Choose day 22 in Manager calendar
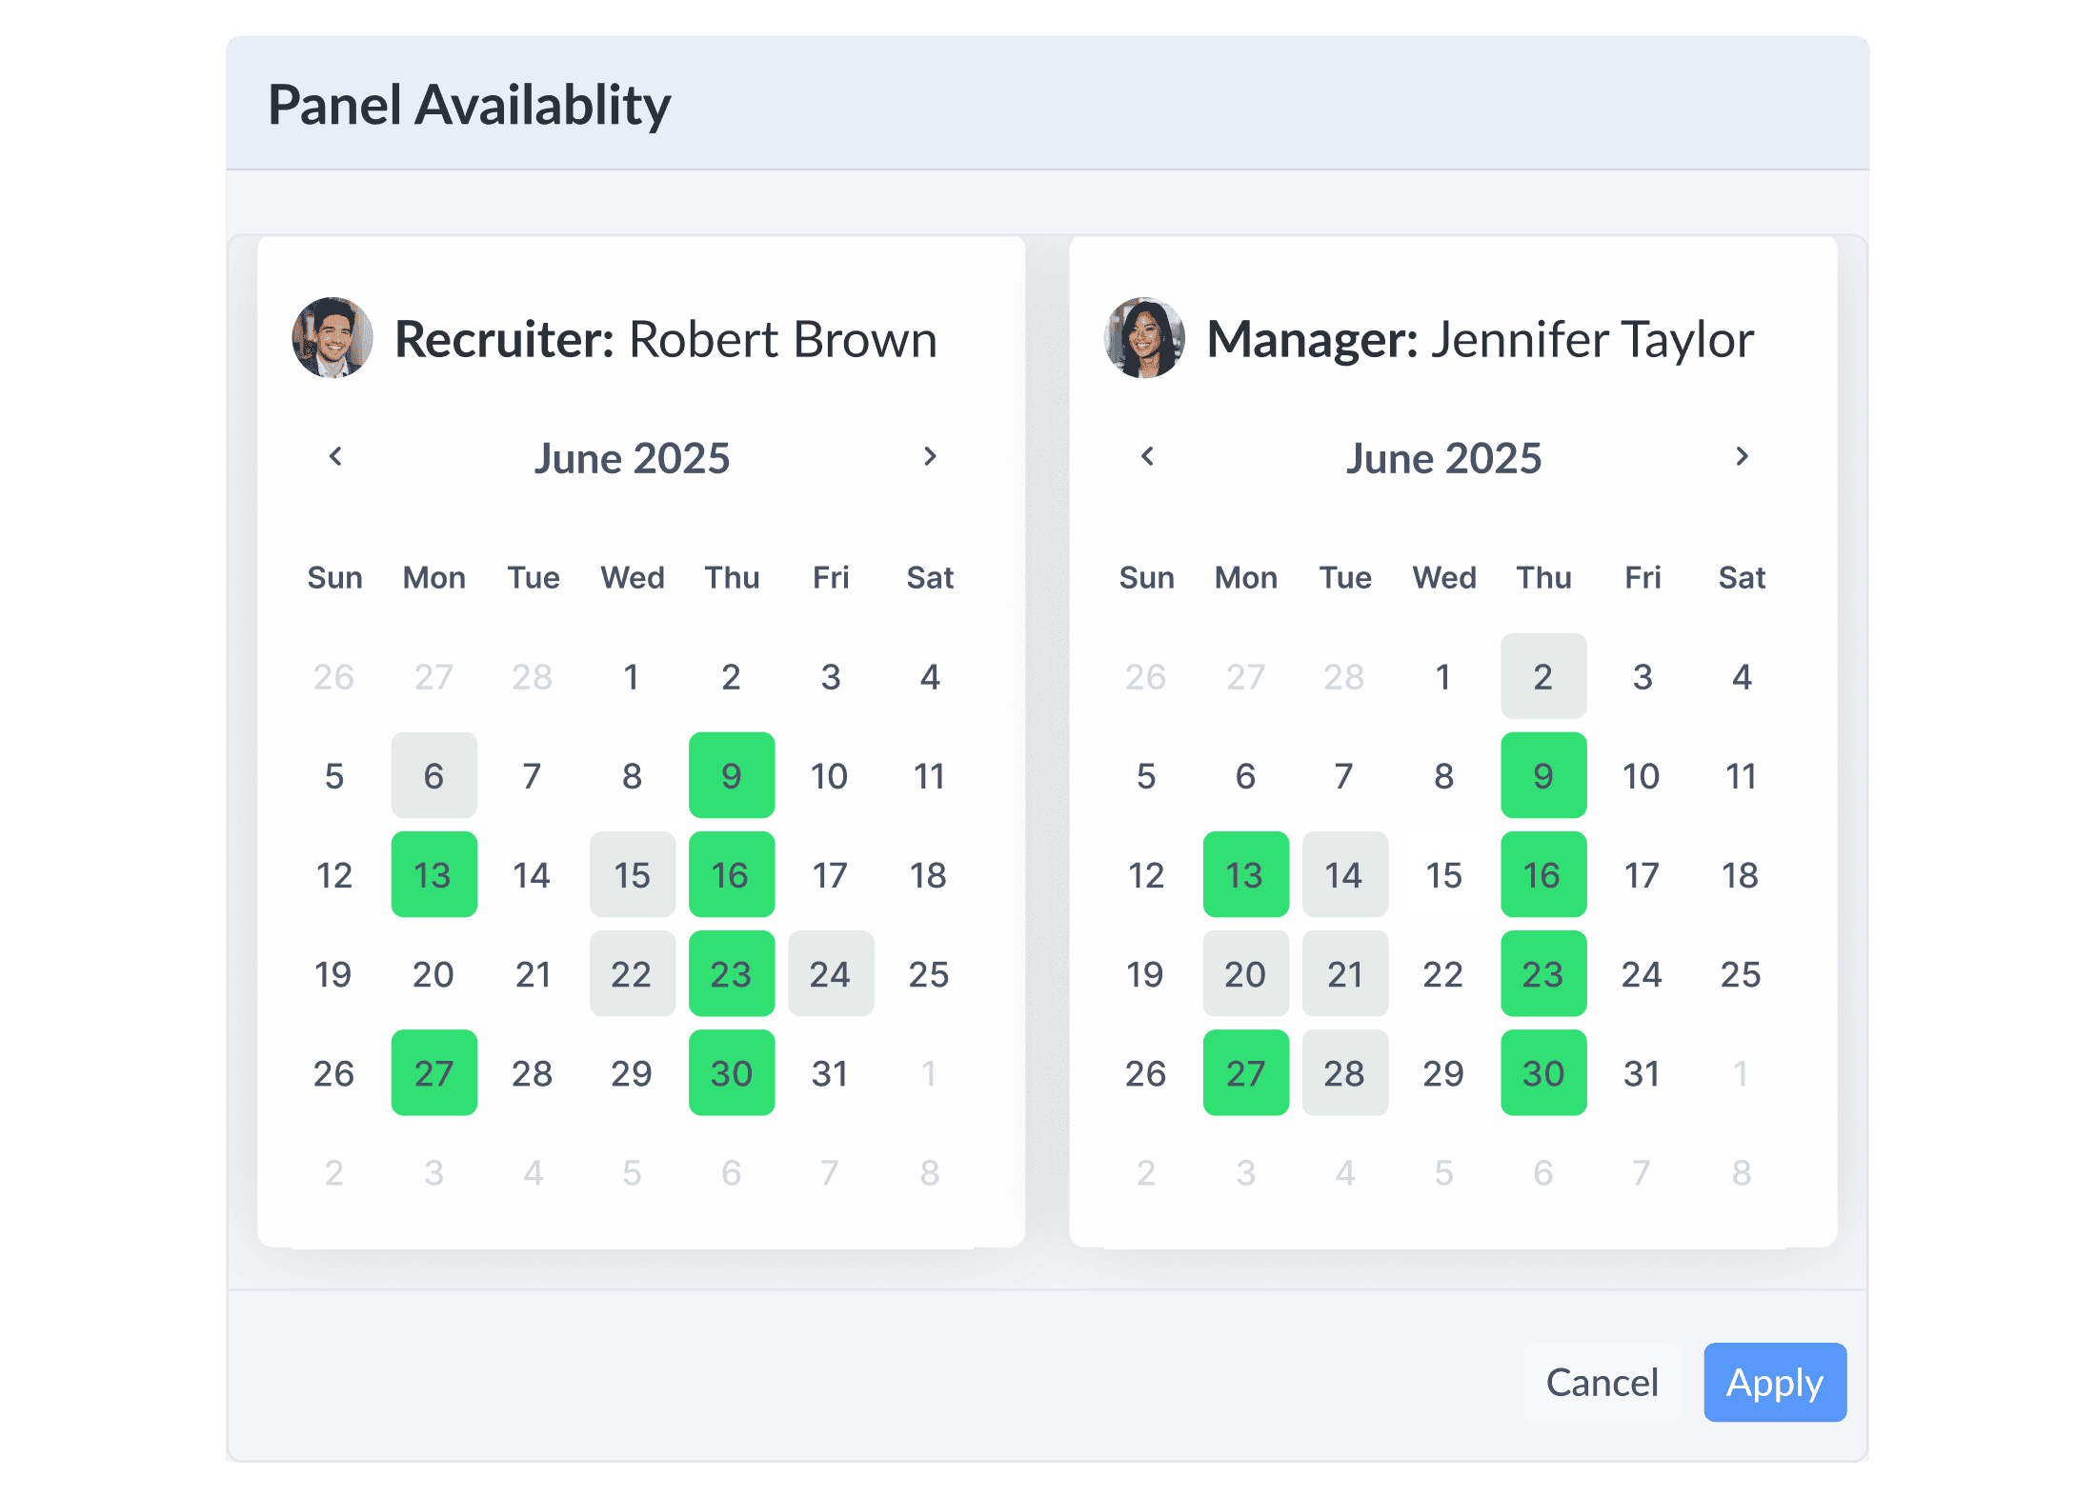This screenshot has height=1497, width=2096. [1444, 973]
